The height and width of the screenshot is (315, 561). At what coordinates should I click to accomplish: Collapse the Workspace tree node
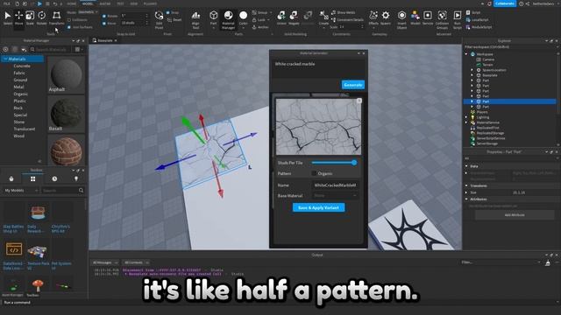click(x=466, y=54)
